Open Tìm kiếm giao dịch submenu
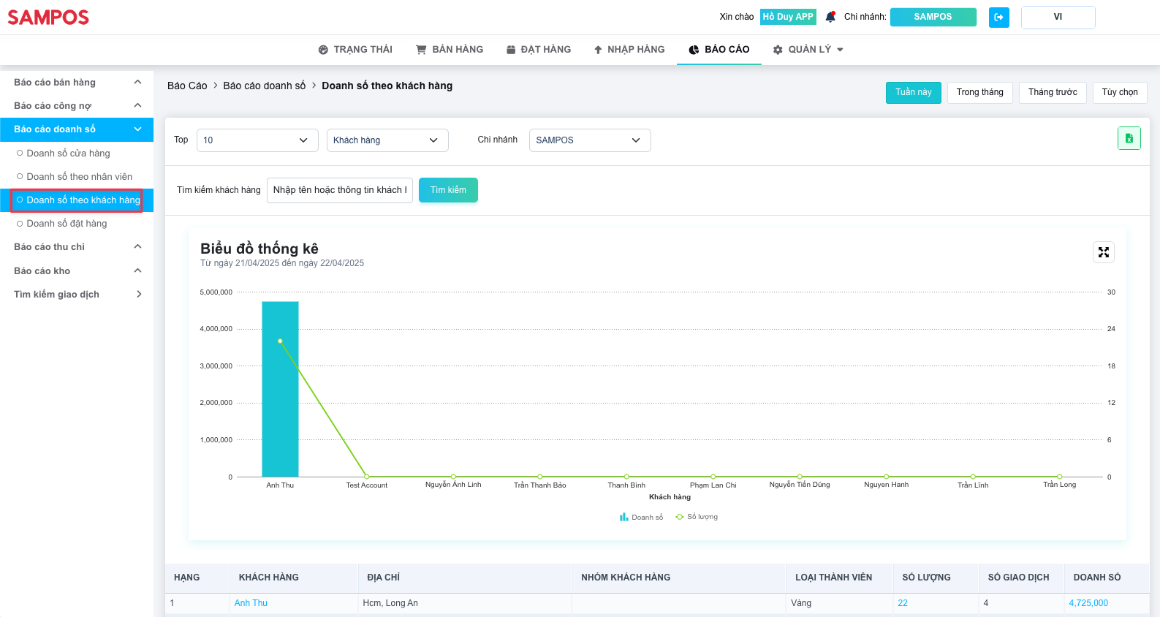 click(77, 295)
